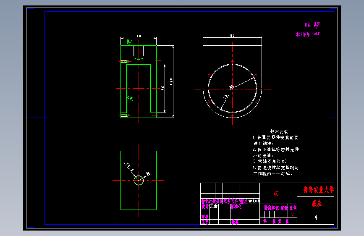This screenshot has height=236, width=364.
Task: Select the red 底座 part name
Action: point(317,204)
